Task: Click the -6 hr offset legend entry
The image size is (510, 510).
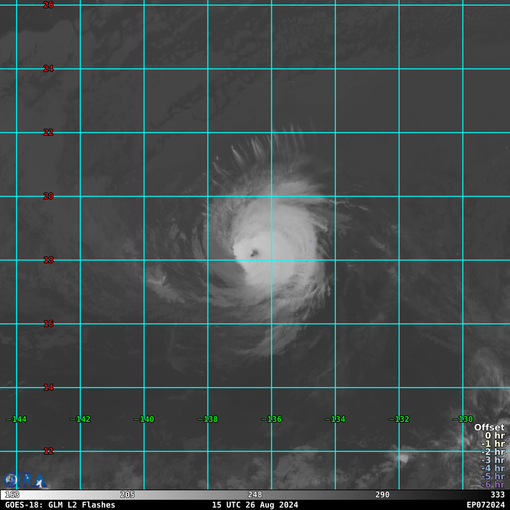Action: pyautogui.click(x=493, y=484)
